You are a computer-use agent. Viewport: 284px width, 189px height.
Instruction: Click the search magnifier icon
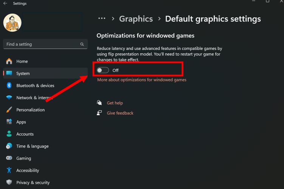coord(82,44)
